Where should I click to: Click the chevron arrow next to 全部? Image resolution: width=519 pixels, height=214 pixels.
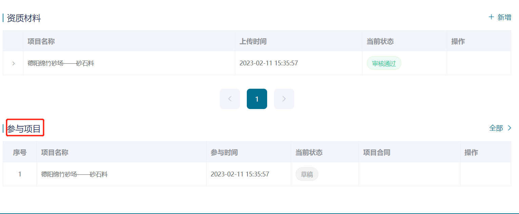coord(509,128)
